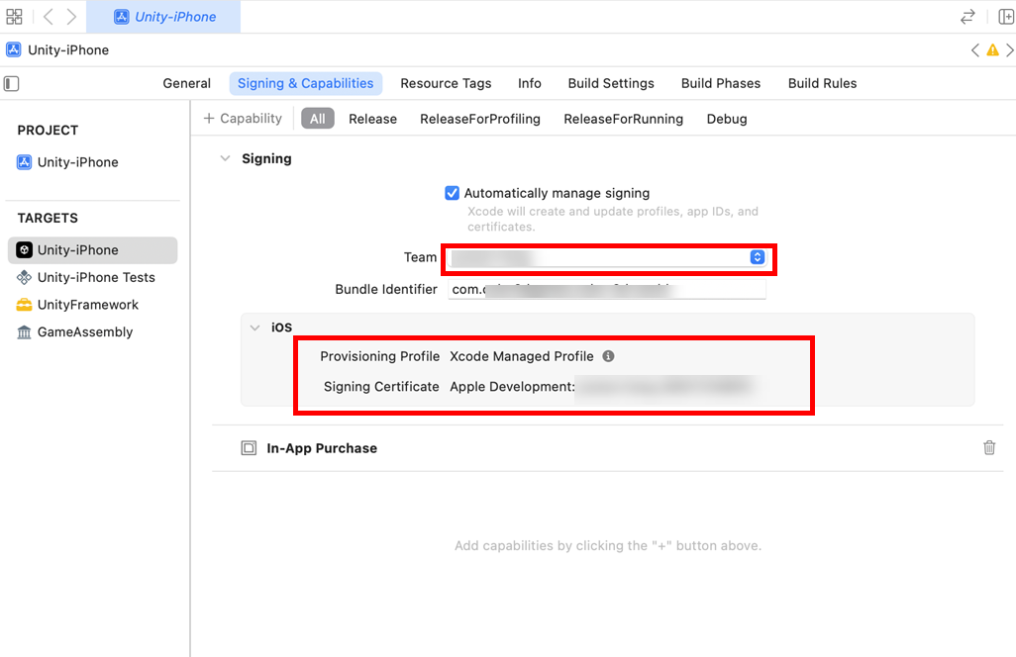Collapse the Signing section
The image size is (1016, 657).
(x=225, y=158)
